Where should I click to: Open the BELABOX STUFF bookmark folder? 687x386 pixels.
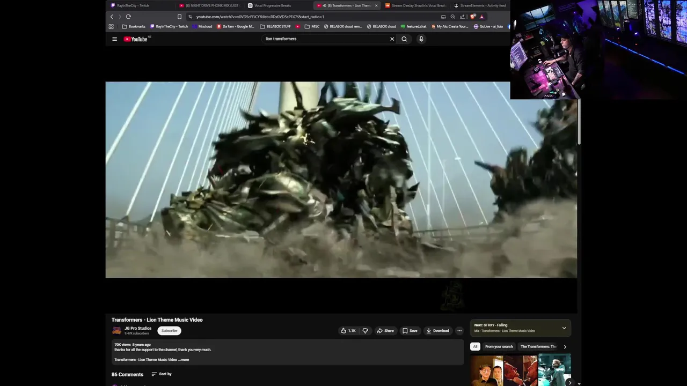tap(275, 26)
